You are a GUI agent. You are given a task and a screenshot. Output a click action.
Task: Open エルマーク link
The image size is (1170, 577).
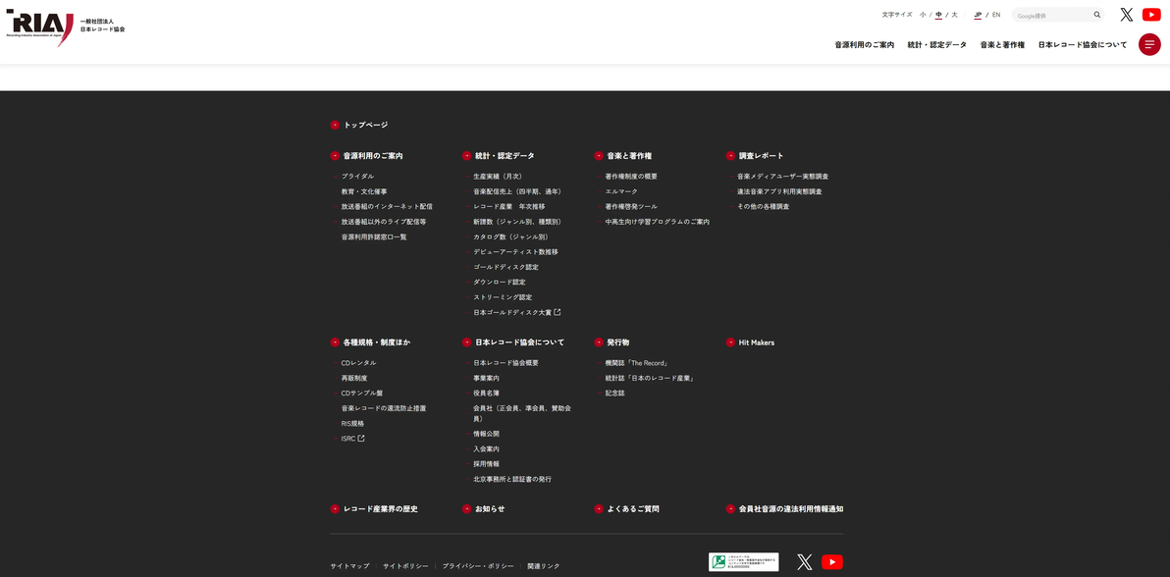coord(621,191)
